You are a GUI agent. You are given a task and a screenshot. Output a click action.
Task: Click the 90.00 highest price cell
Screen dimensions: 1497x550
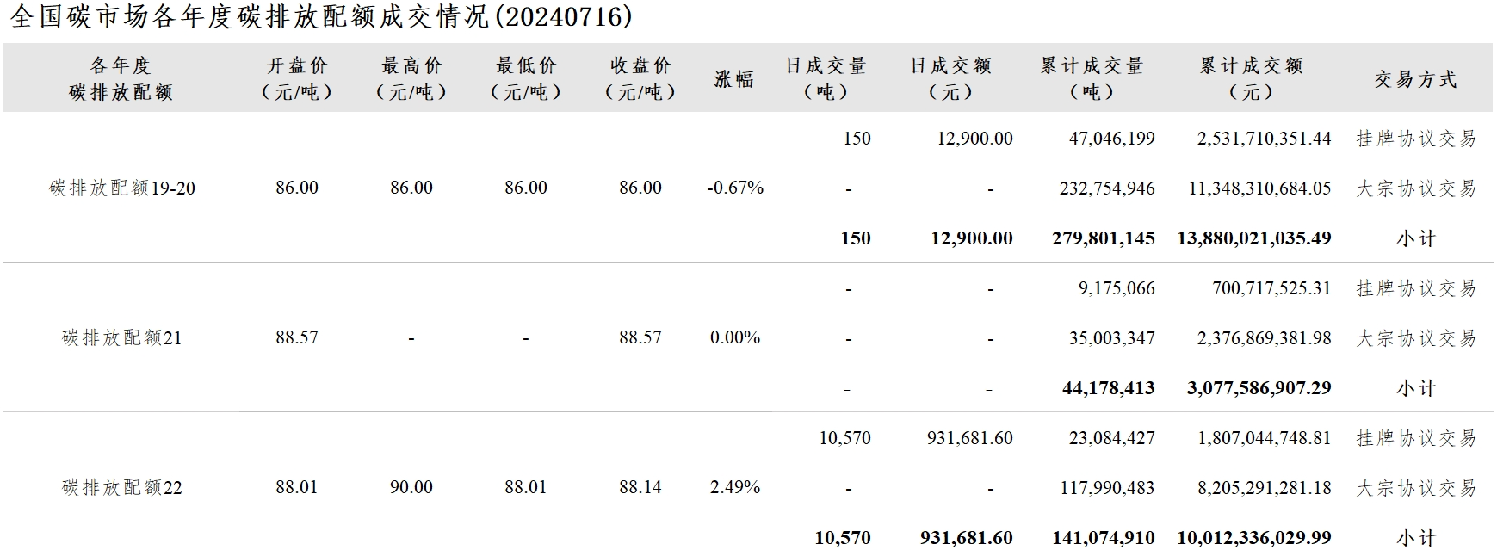(x=411, y=487)
